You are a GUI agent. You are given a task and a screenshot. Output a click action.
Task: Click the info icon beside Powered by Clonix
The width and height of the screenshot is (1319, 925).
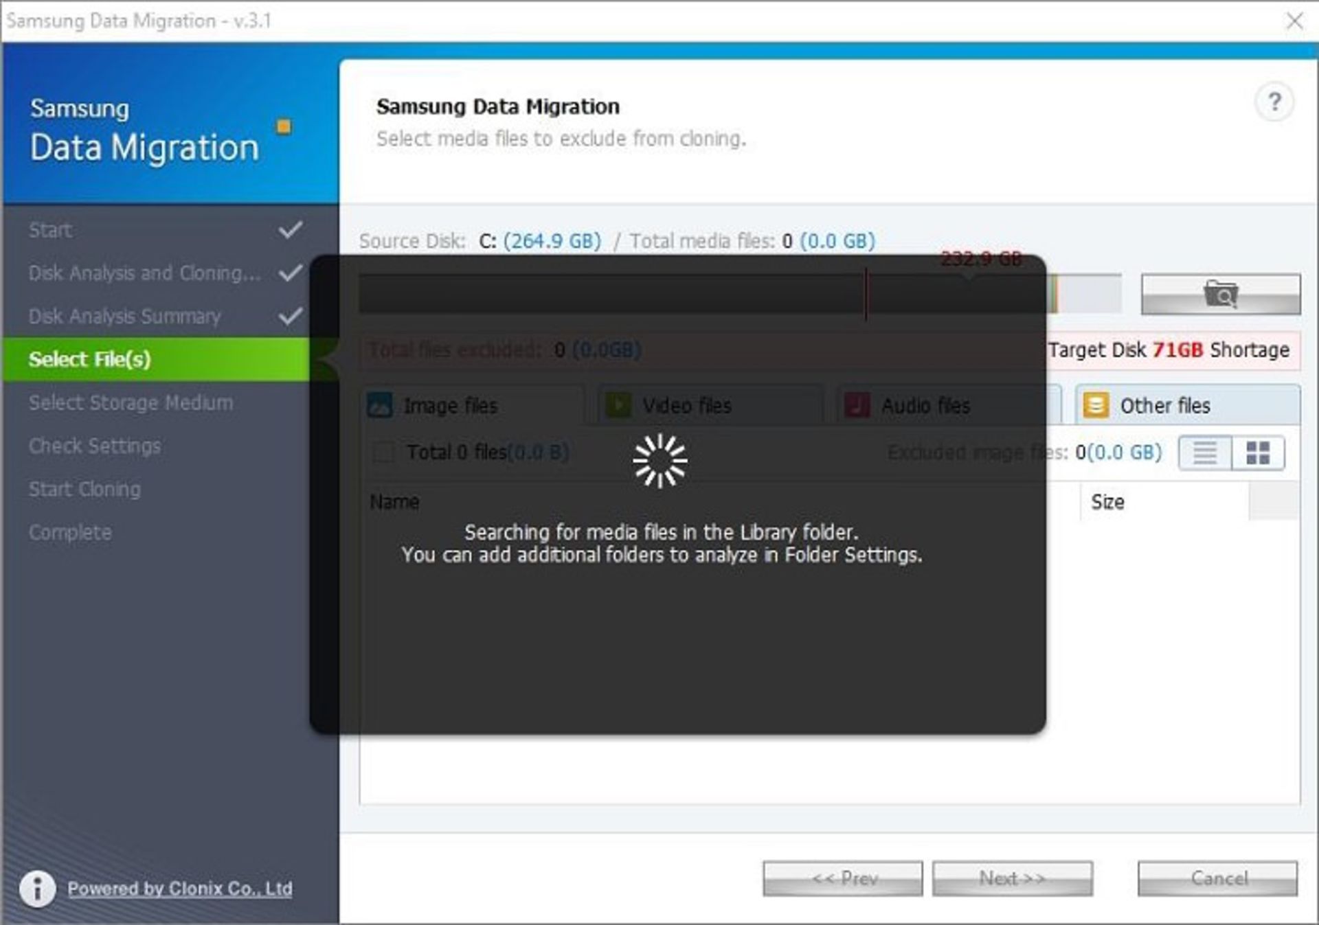(37, 889)
